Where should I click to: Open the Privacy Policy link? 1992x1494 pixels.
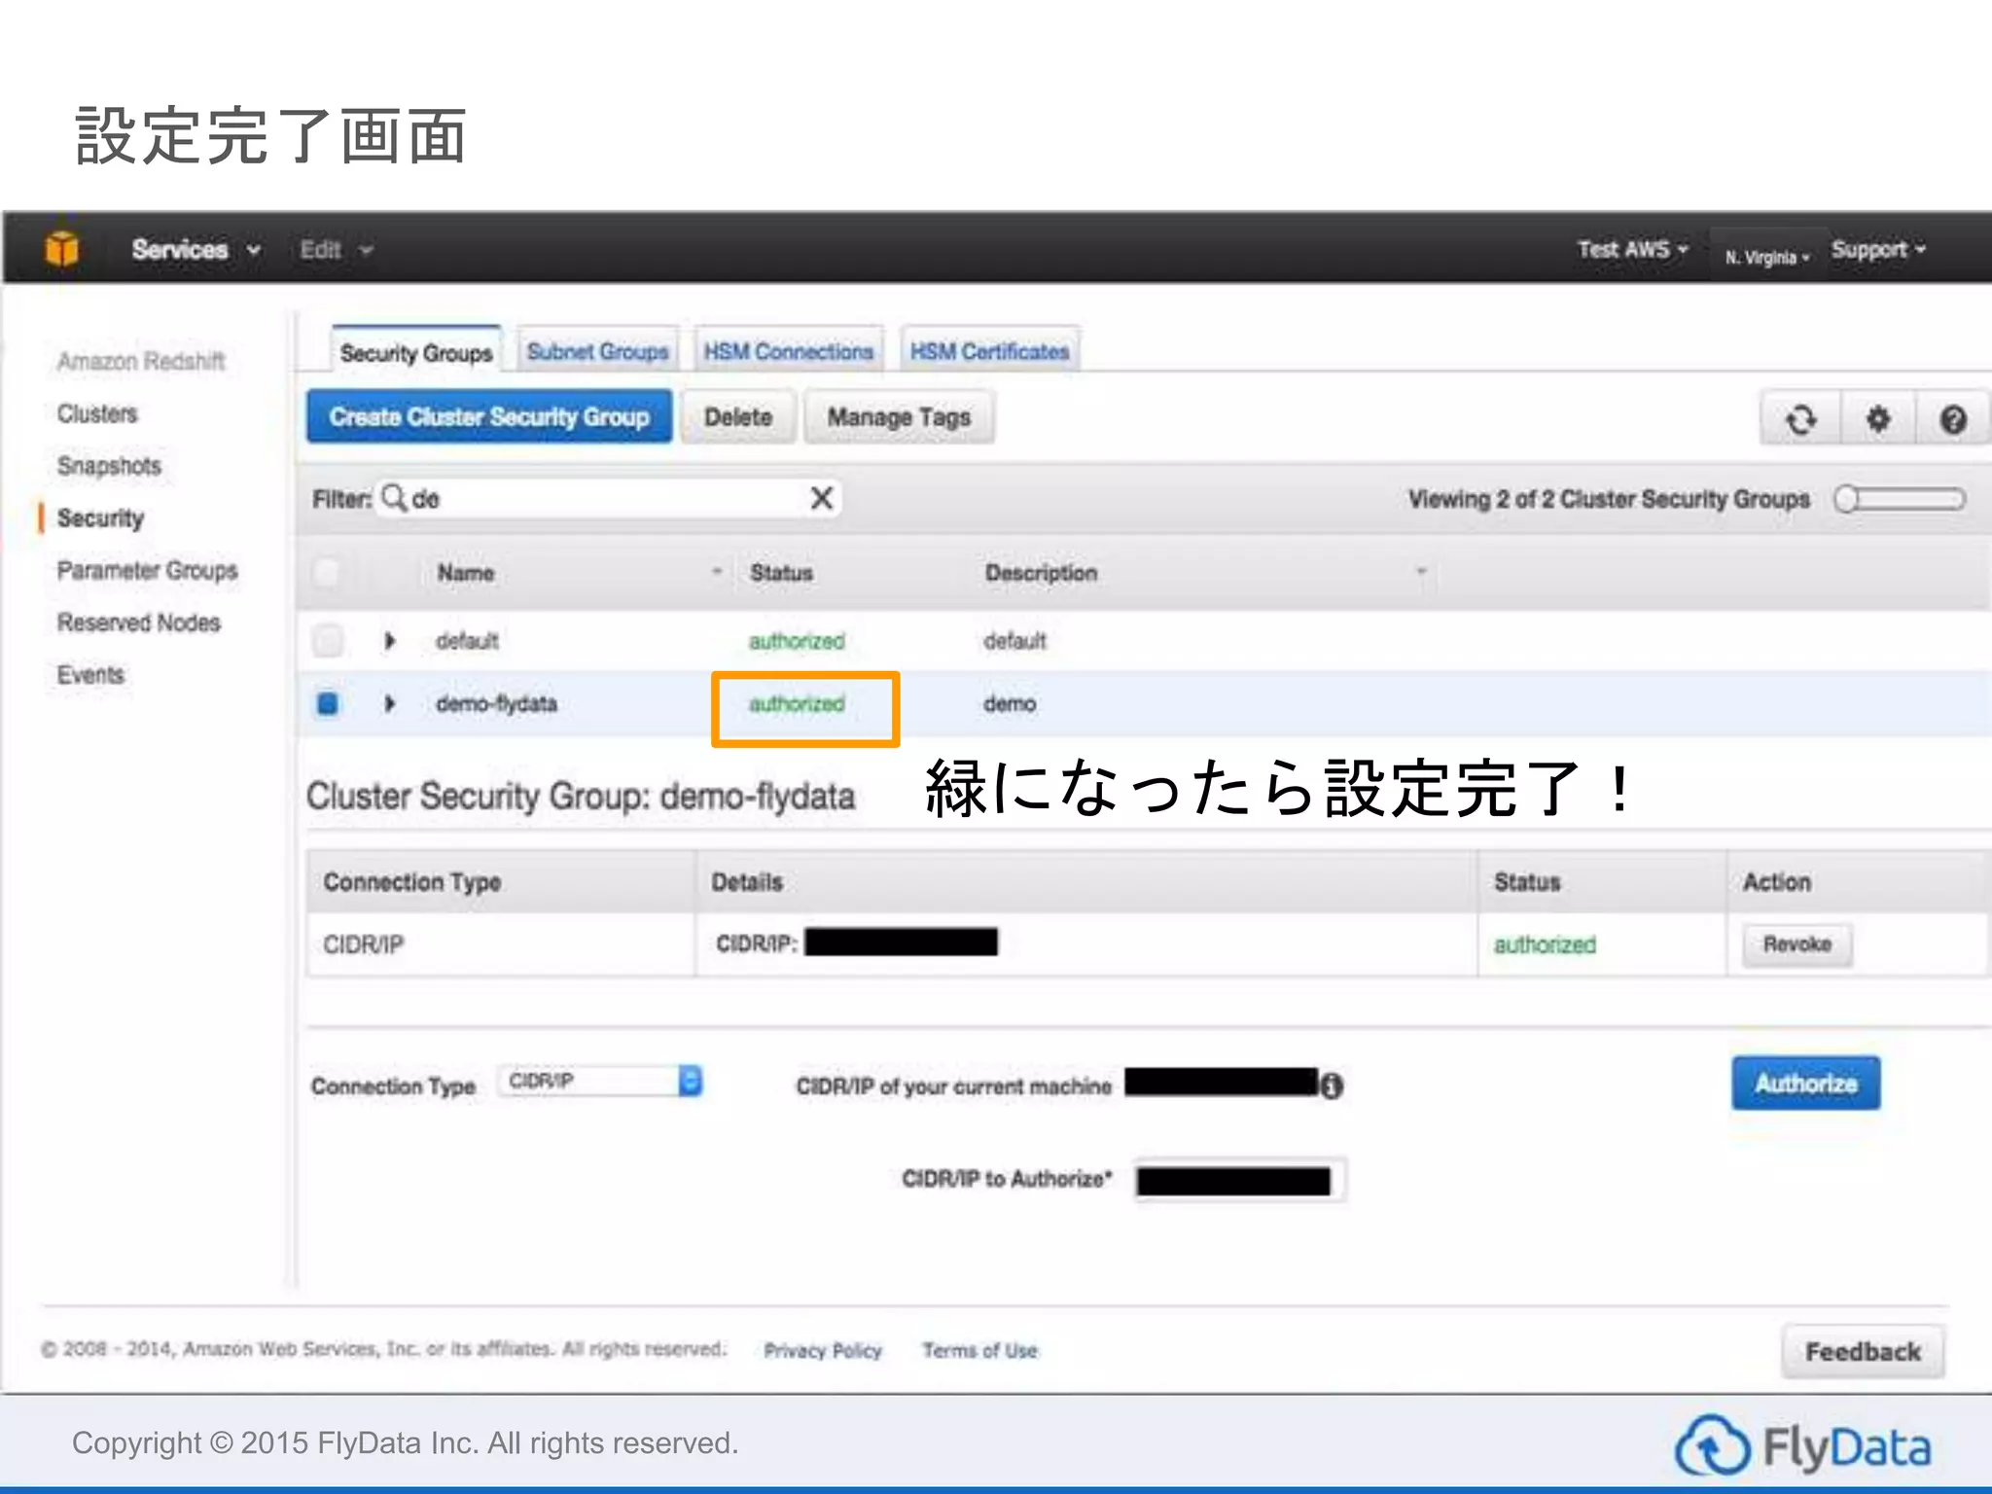[823, 1350]
